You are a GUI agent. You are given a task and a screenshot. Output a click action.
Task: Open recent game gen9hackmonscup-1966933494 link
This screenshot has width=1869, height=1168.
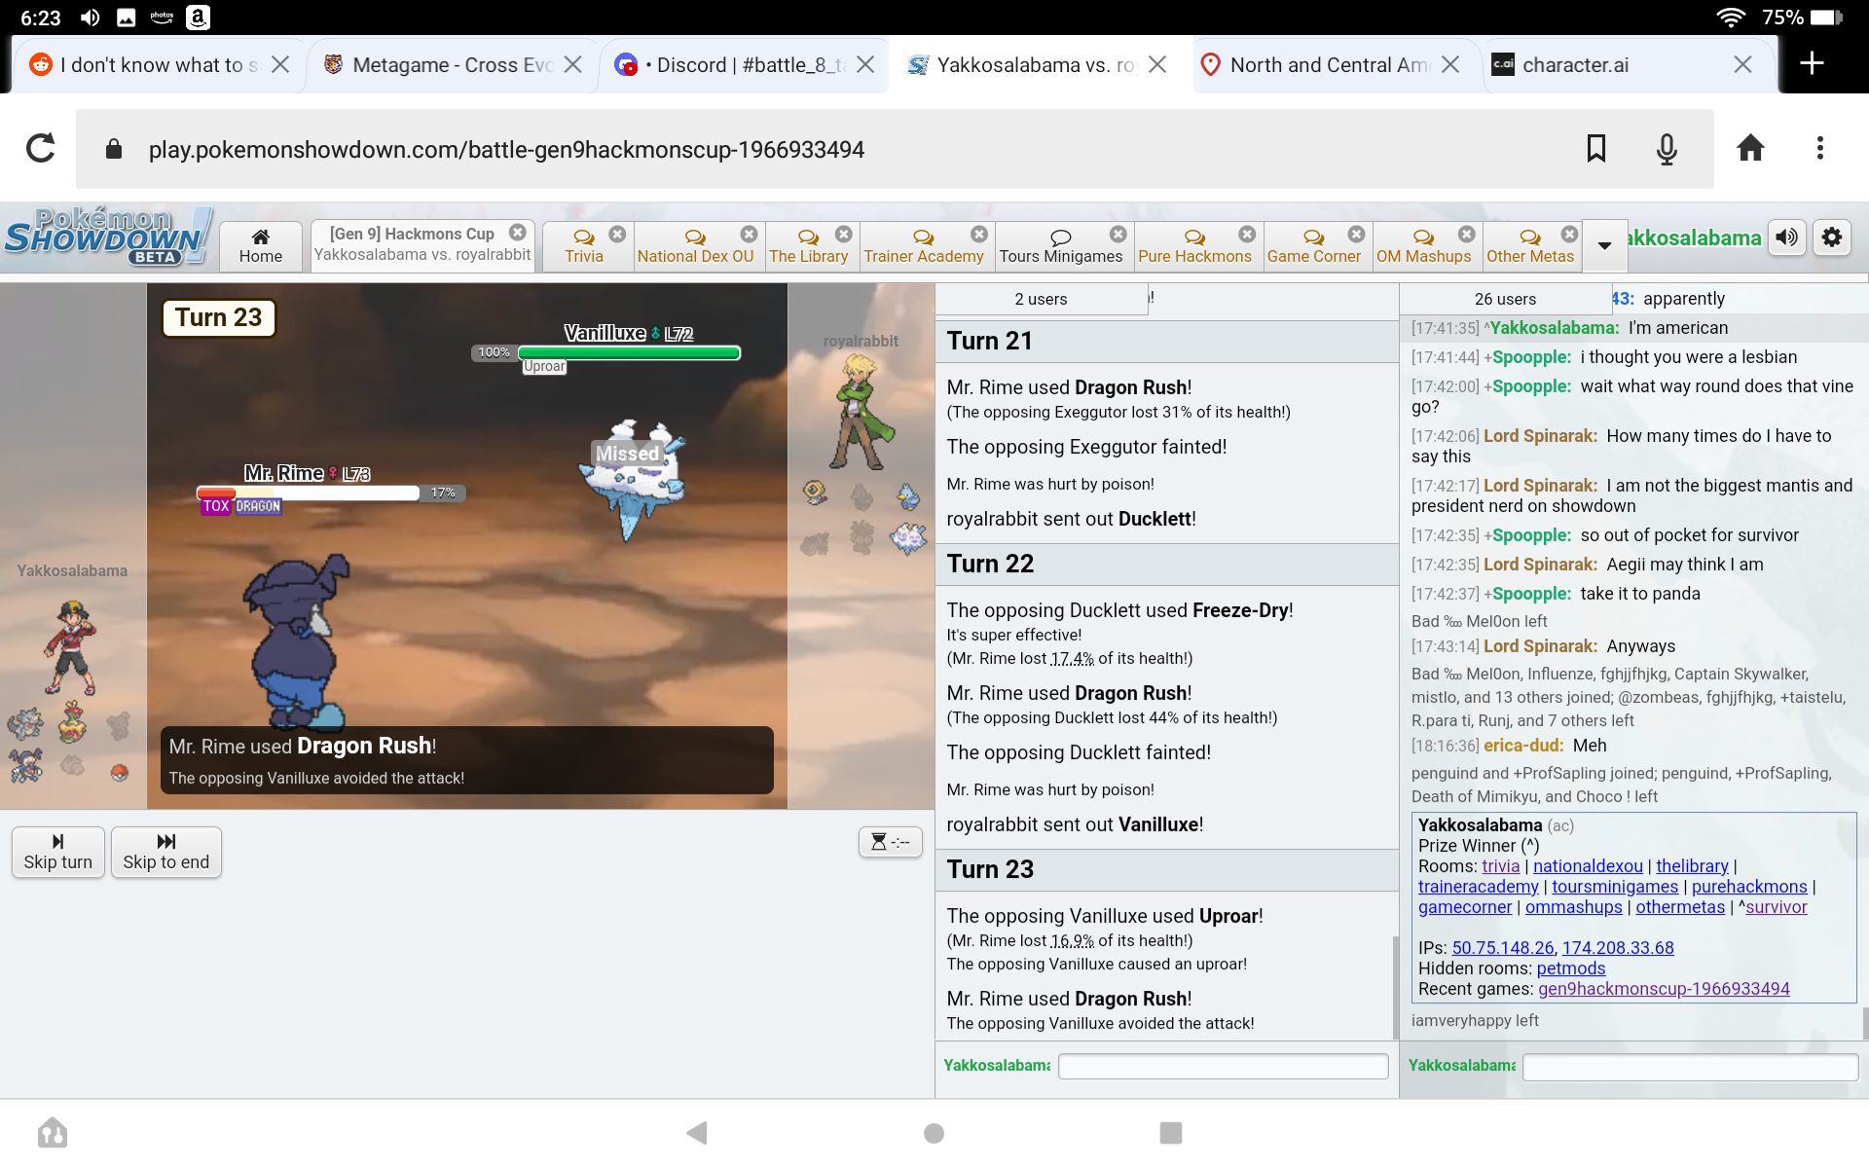pos(1664,989)
